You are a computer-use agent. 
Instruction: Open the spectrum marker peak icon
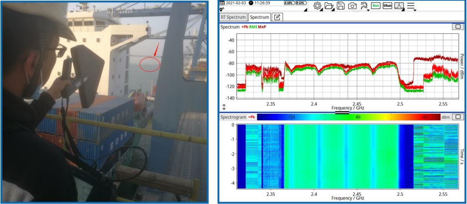coord(399,5)
